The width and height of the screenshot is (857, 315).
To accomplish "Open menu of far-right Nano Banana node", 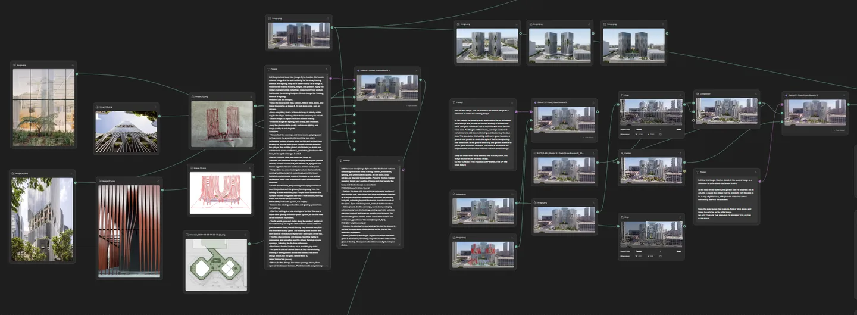I will (x=845, y=95).
